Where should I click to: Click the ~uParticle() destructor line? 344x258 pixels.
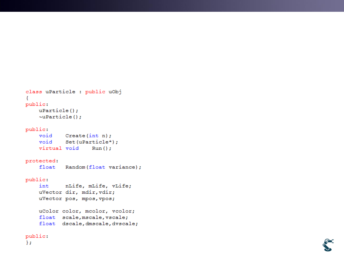(x=60, y=117)
